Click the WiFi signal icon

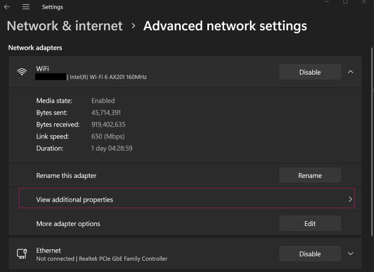pos(22,72)
